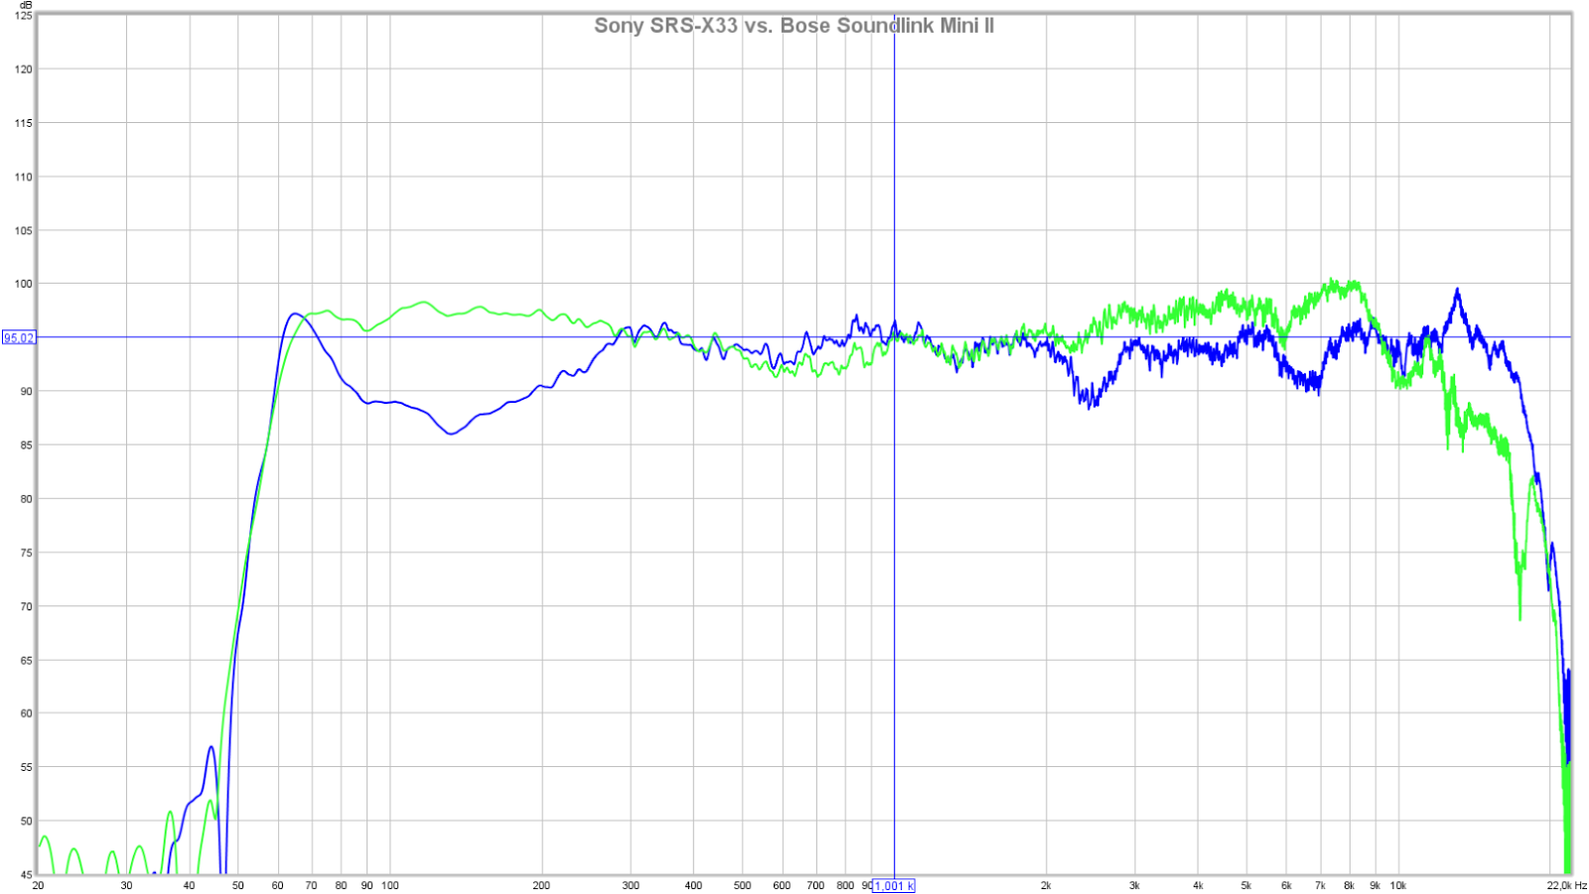Click the 800 Hz frequency axis label

(845, 885)
